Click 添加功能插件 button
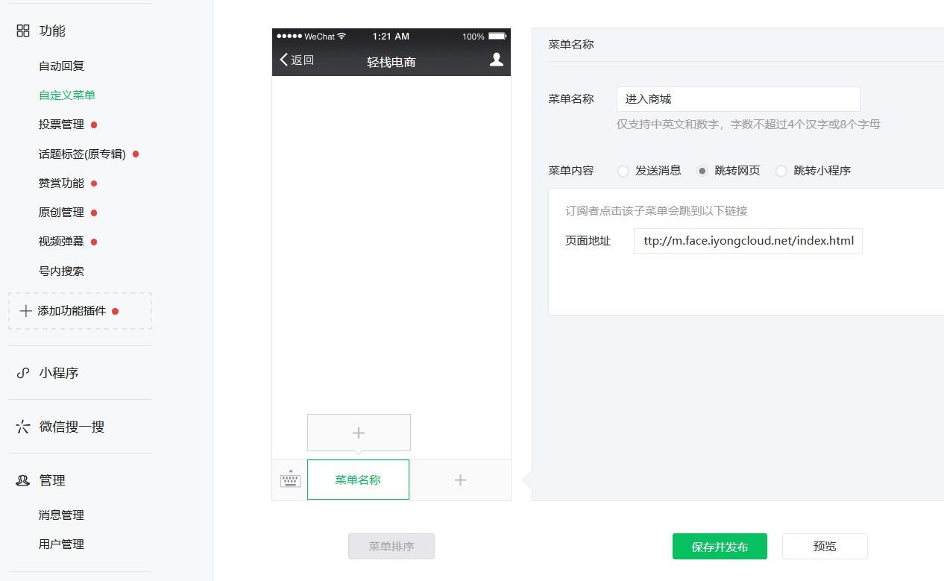The height and width of the screenshot is (581, 944). tap(80, 311)
